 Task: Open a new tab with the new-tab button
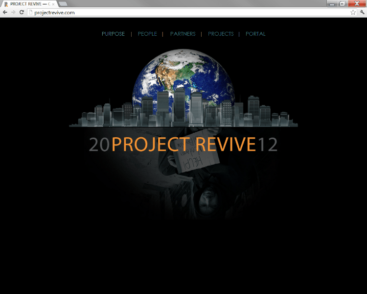[63, 4]
